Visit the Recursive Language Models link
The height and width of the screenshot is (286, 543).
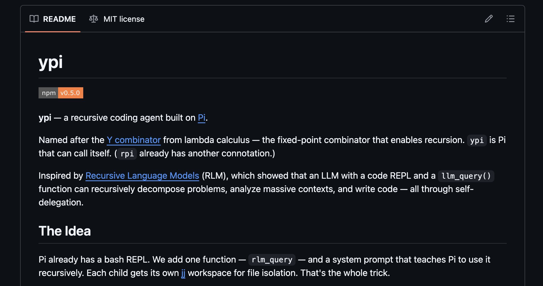pos(142,176)
